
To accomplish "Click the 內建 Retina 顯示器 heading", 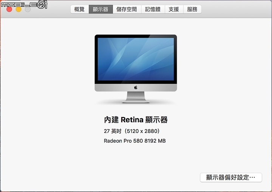I will 136,120.
